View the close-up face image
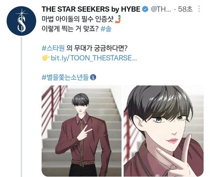Screen dimensions: 210x177 pyautogui.click(x=164, y=131)
